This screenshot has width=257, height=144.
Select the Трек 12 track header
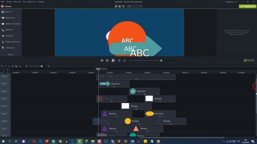(5, 91)
